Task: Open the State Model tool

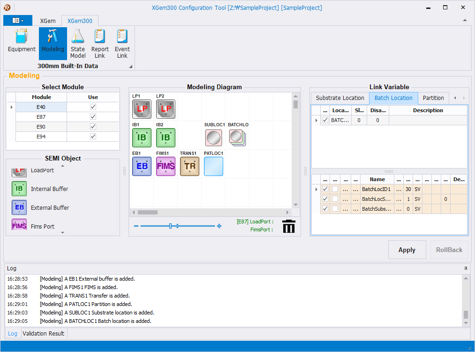Action: pos(78,43)
